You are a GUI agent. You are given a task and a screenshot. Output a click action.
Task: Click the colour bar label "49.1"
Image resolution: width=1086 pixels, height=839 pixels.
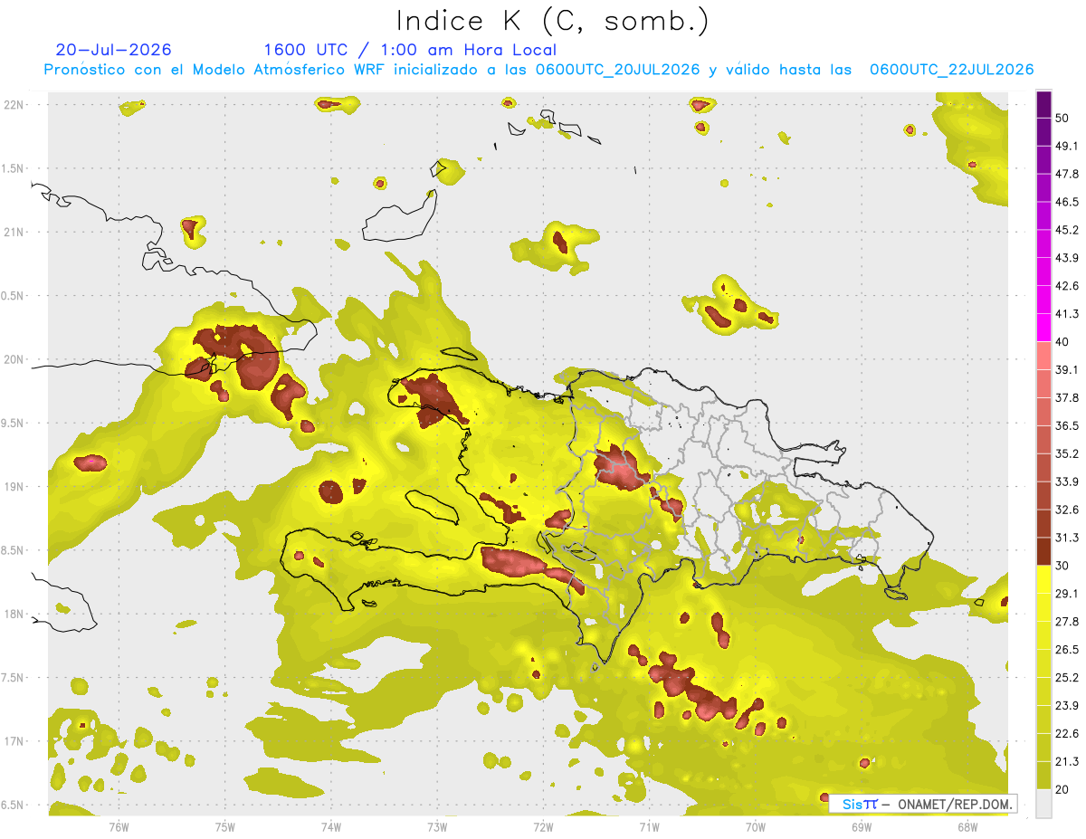click(x=1067, y=147)
